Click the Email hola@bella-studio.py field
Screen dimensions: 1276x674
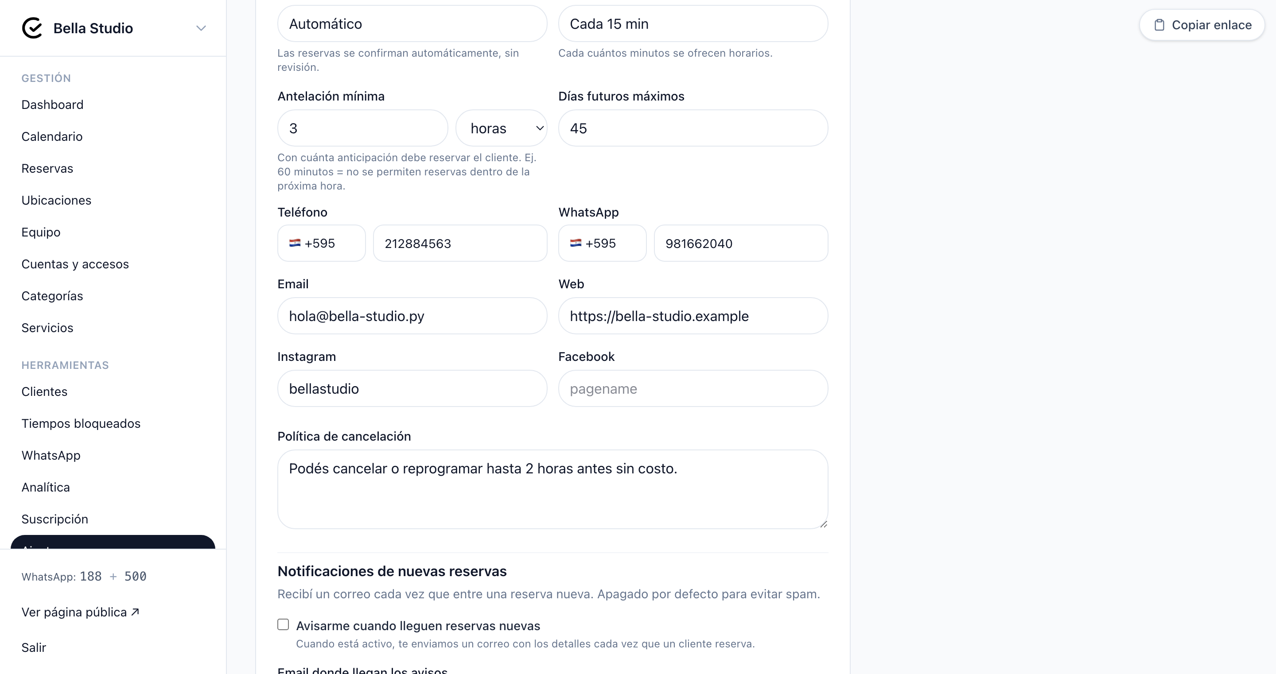tap(412, 316)
